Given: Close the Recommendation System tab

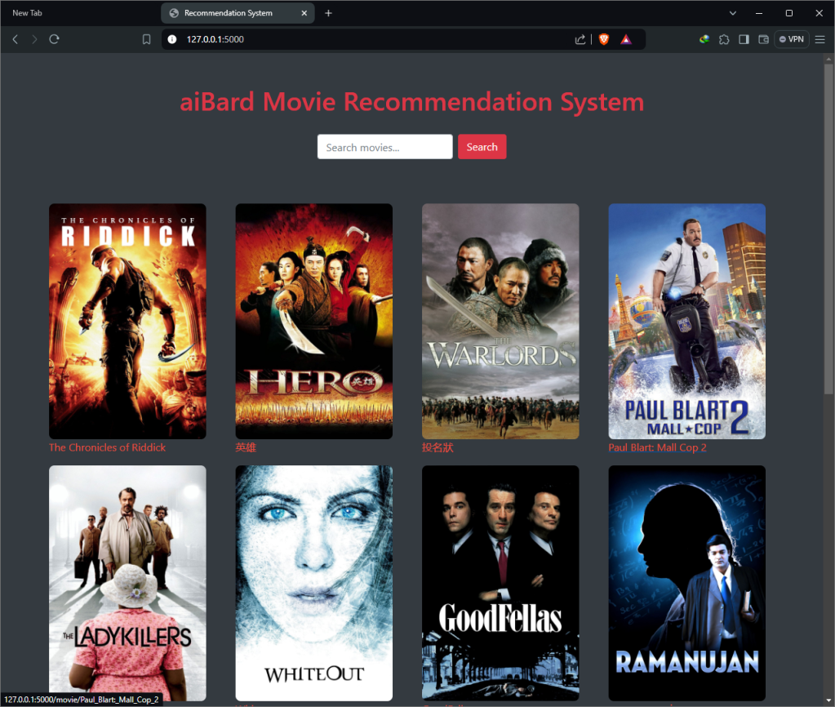Looking at the screenshot, I should click(x=304, y=13).
